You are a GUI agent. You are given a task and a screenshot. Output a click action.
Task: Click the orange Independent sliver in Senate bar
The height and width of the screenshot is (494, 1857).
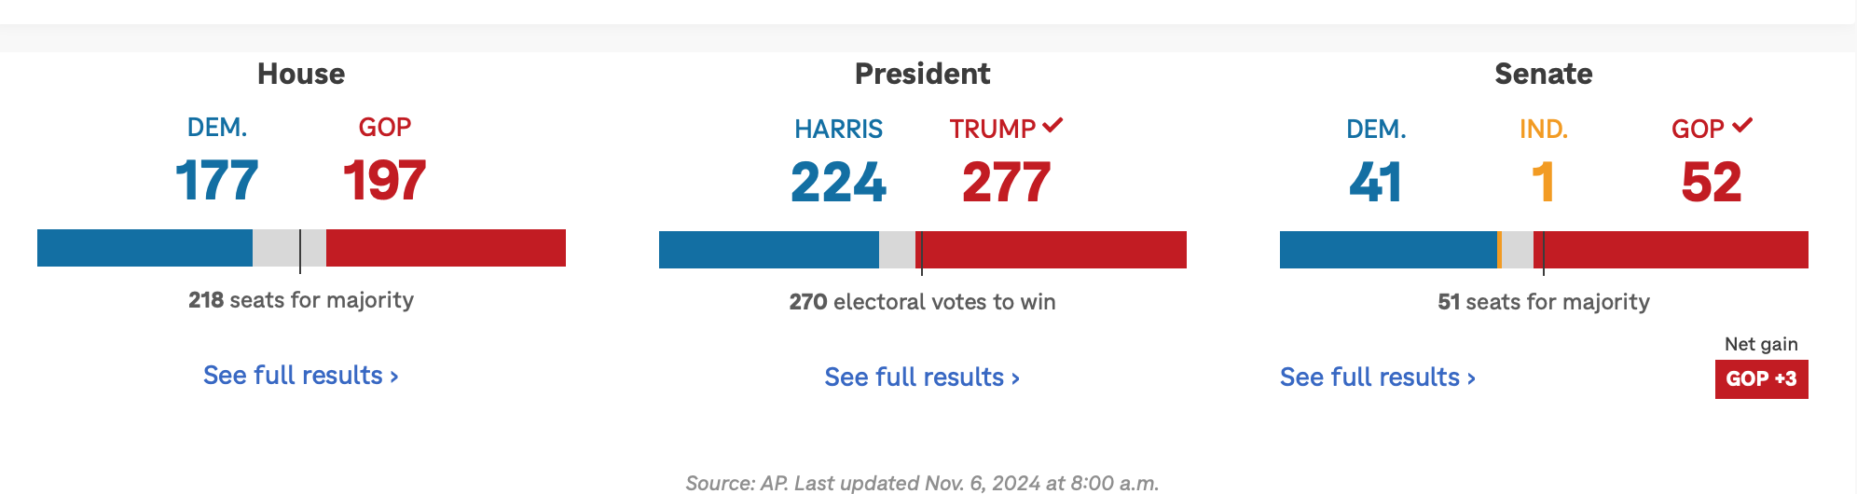tap(1499, 250)
